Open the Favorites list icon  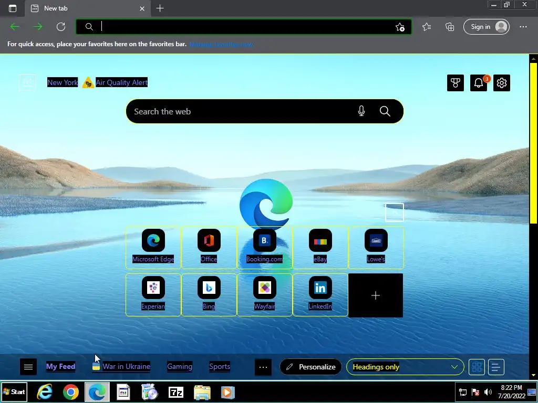coord(427,27)
